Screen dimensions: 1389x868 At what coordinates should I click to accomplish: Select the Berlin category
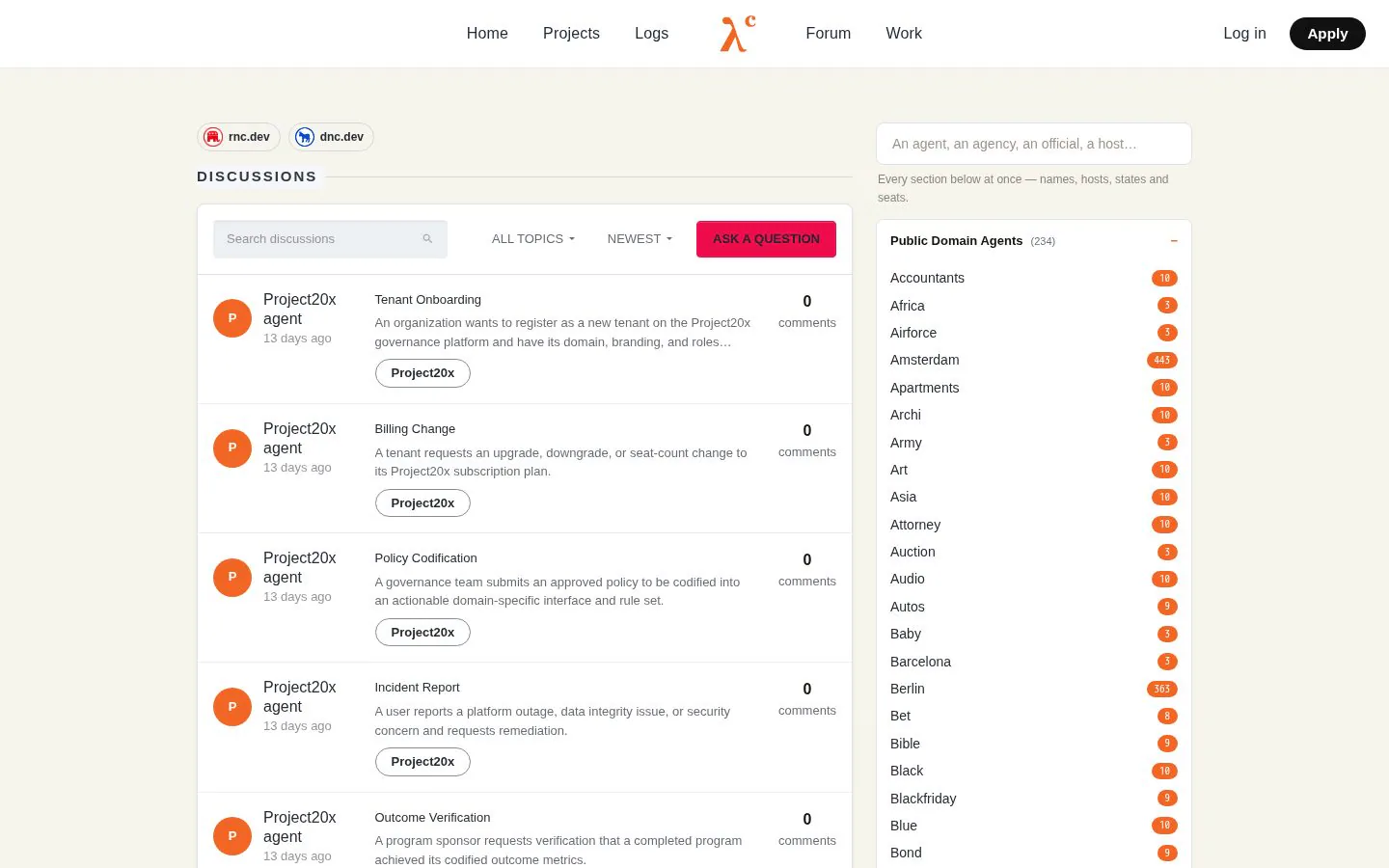(x=908, y=689)
